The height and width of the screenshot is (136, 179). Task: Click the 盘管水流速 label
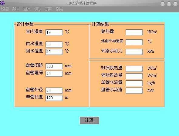[112, 90]
